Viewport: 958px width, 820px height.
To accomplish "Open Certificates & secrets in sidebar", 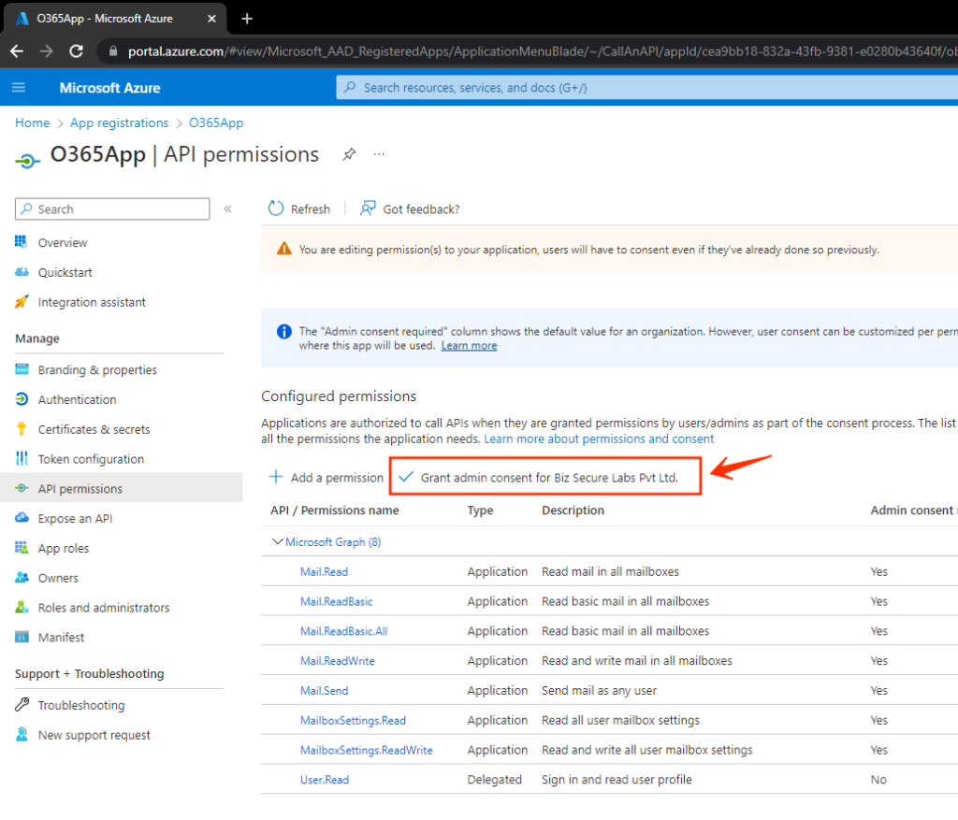I will click(x=94, y=429).
